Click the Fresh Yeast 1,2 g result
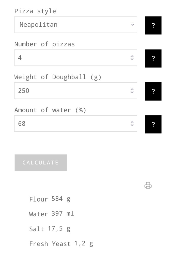Viewport: 170px width, 260px height. (x=61, y=244)
